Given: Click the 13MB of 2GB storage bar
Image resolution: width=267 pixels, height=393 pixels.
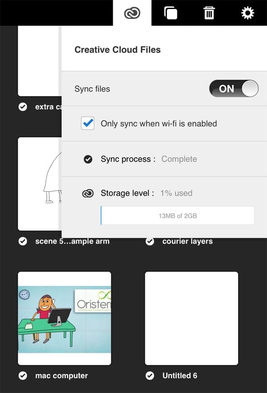Looking at the screenshot, I should pyautogui.click(x=178, y=216).
